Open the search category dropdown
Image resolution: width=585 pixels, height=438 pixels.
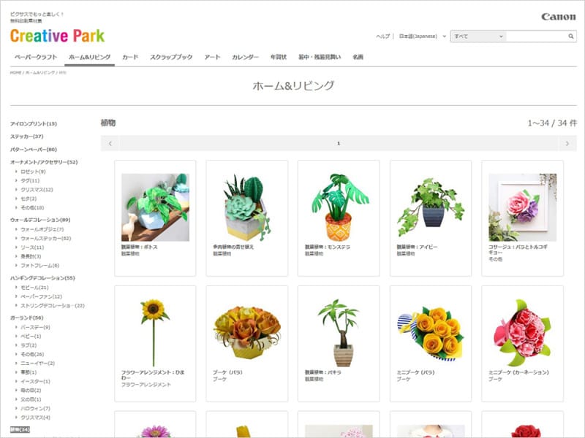[478, 36]
